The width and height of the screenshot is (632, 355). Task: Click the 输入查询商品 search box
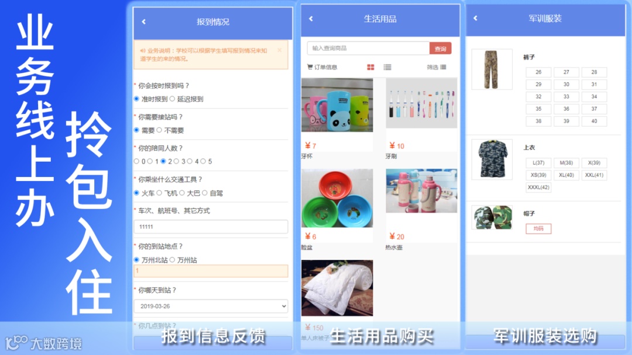(x=368, y=48)
